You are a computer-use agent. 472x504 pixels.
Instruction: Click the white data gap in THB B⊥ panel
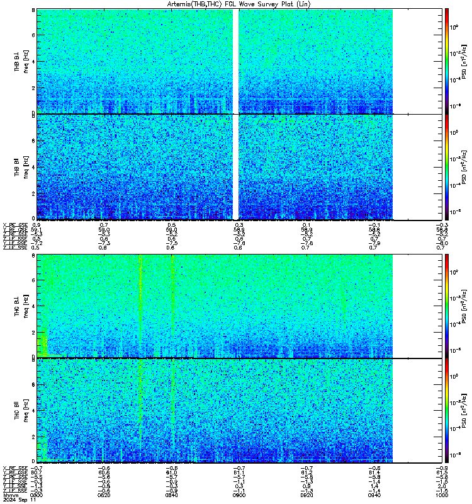pos(235,61)
